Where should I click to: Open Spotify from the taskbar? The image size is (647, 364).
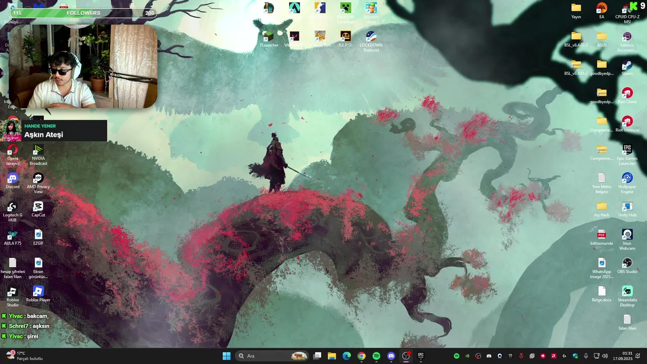(x=376, y=356)
